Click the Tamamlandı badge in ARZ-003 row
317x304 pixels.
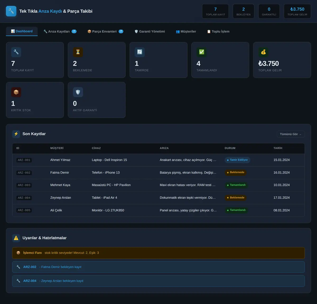click(236, 185)
